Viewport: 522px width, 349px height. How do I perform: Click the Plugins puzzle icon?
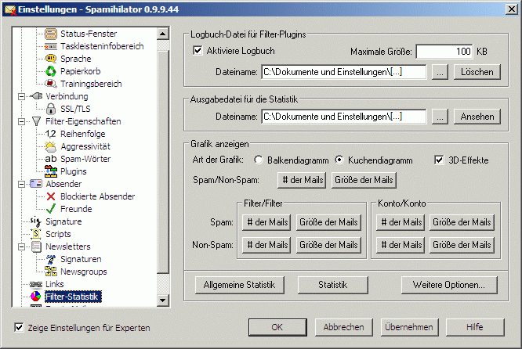tap(51, 171)
